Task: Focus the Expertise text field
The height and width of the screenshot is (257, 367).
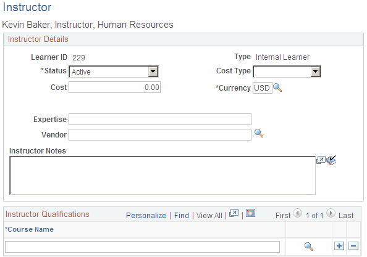Action: (160, 120)
